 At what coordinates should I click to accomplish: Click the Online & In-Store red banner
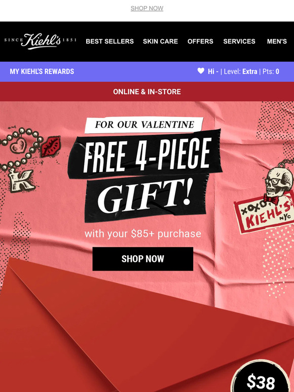click(147, 92)
